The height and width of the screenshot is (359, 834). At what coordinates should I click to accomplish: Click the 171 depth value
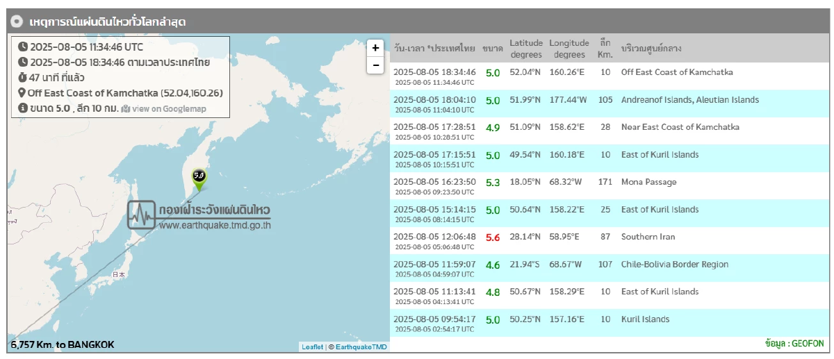coord(605,183)
